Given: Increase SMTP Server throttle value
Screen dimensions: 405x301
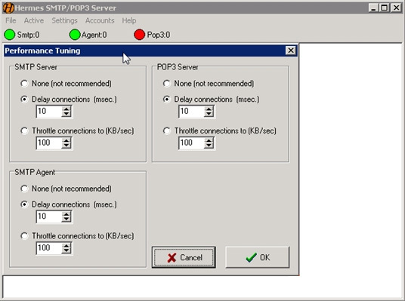Looking at the screenshot, I should 66,140.
